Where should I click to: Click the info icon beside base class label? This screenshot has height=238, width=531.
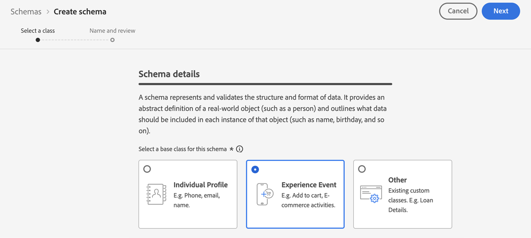(x=240, y=149)
